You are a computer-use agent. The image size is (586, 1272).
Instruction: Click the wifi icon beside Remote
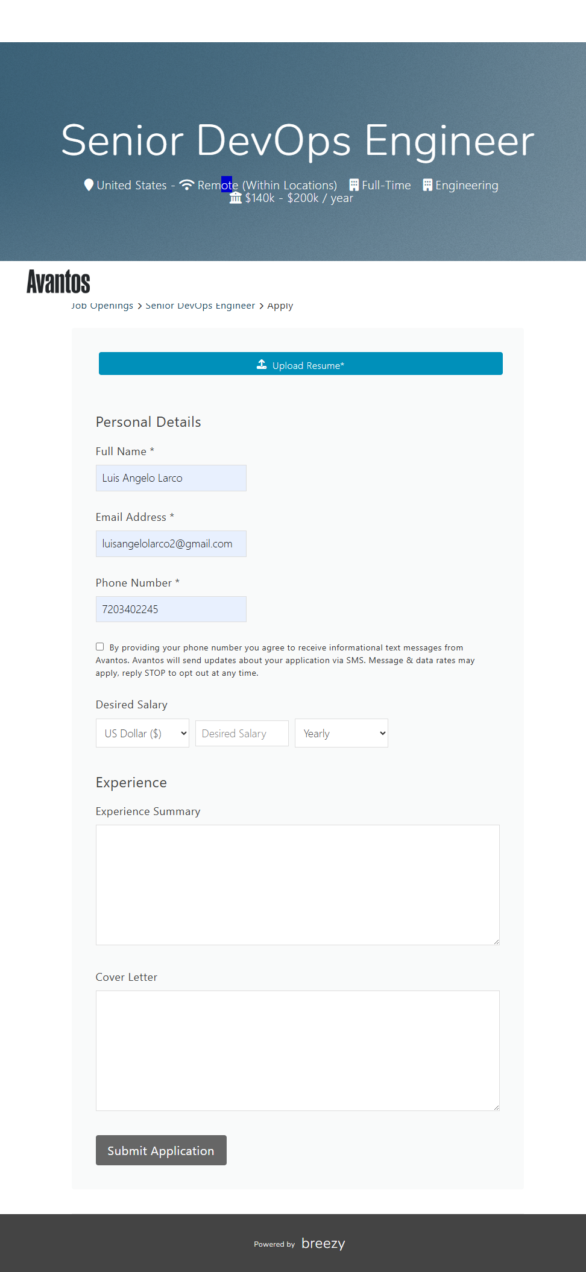pyautogui.click(x=187, y=184)
